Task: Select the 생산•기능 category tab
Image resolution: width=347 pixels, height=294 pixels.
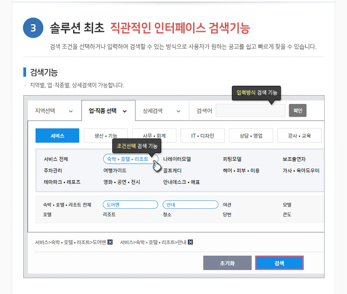Action: pos(106,136)
